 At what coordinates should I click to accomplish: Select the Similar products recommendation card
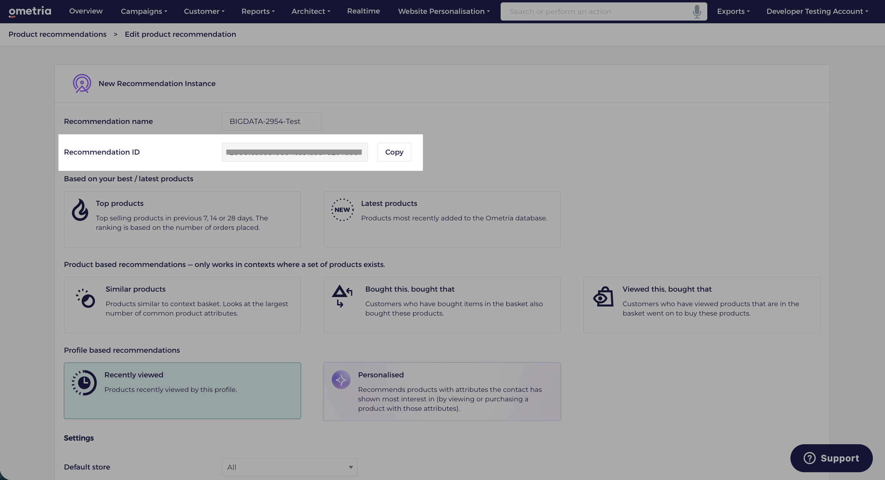point(182,305)
